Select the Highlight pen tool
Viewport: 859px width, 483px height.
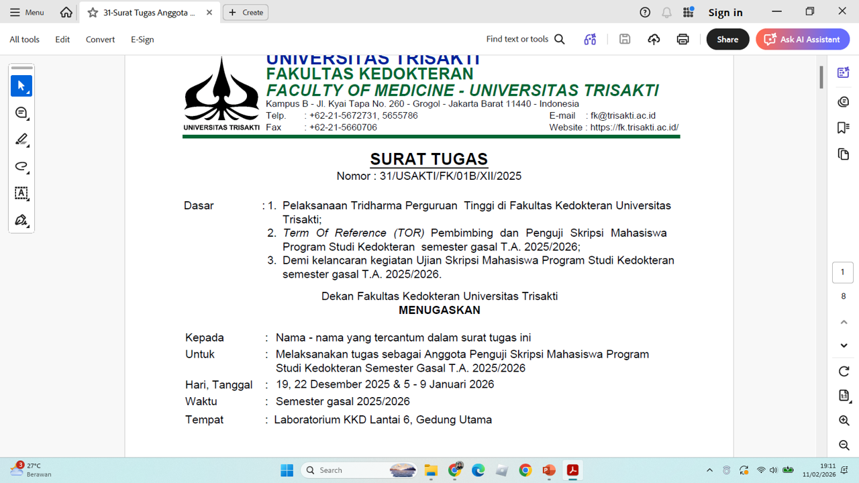(x=21, y=140)
